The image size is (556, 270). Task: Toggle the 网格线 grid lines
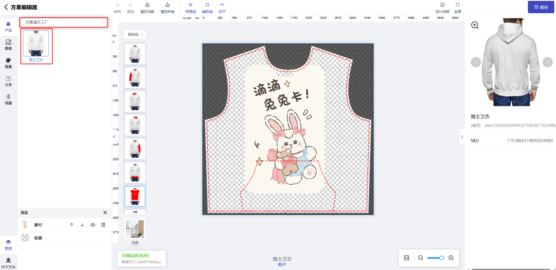[x=191, y=8]
